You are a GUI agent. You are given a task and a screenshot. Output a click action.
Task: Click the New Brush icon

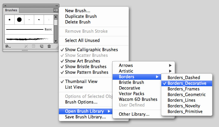click(x=42, y=46)
